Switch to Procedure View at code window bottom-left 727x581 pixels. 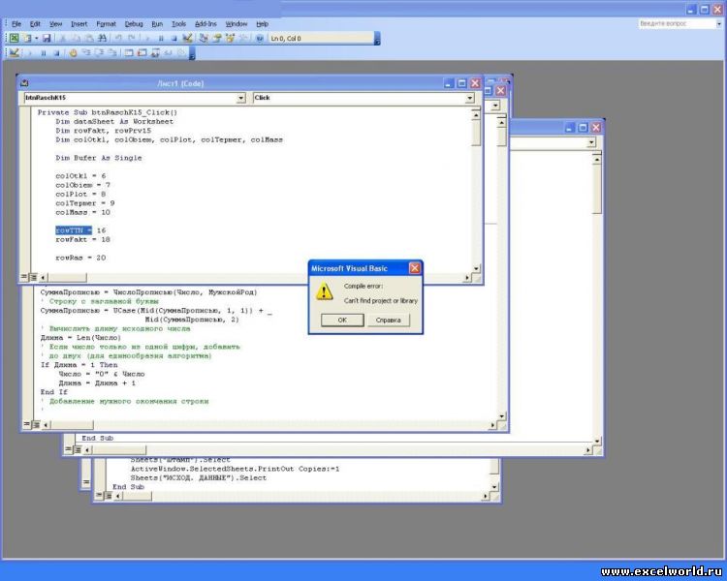(x=26, y=277)
